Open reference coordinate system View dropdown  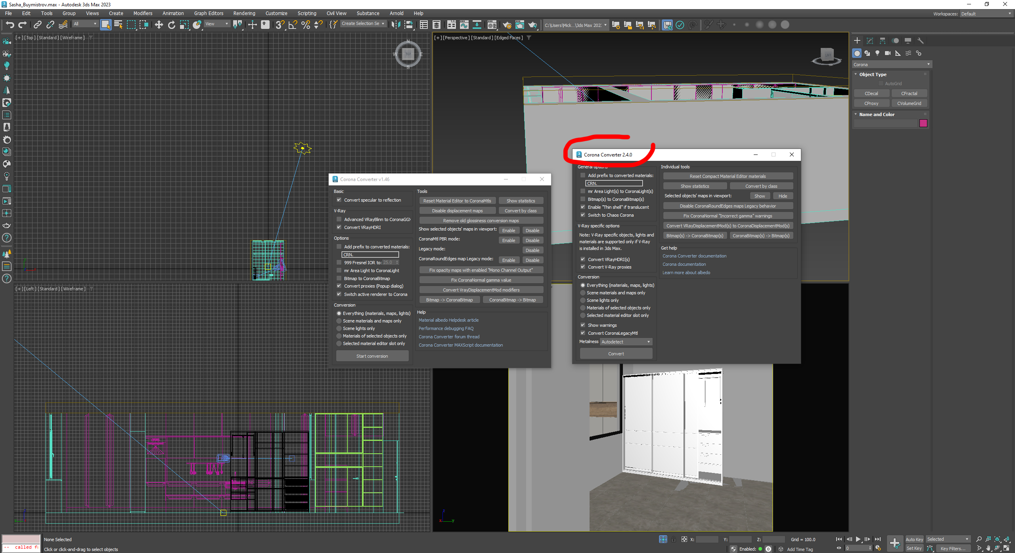pos(216,24)
